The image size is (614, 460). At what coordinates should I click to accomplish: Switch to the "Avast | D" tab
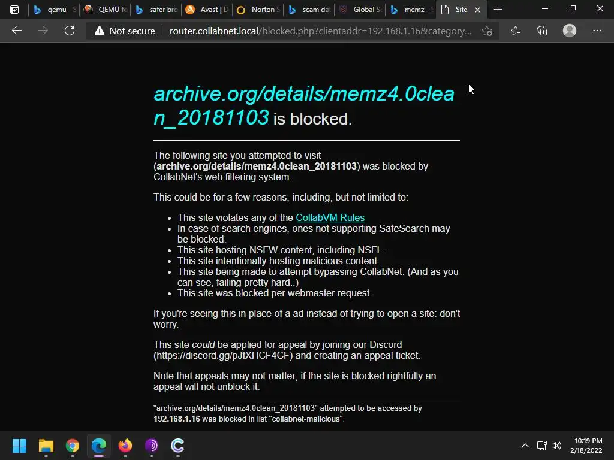tap(207, 10)
